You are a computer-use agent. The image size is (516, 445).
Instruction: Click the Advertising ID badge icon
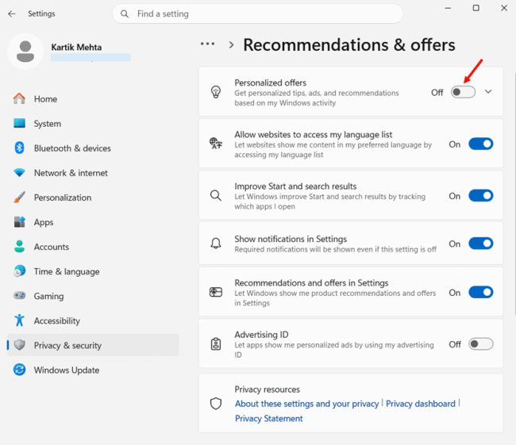point(216,344)
